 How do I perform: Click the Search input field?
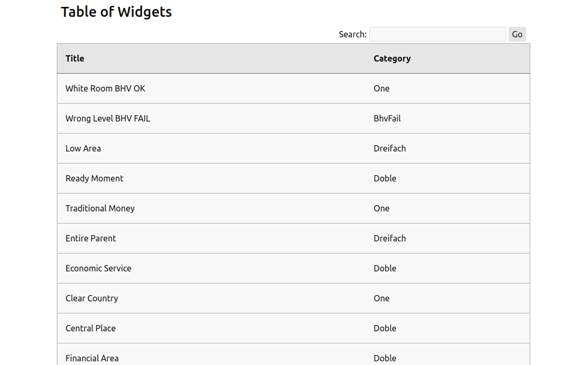click(437, 34)
